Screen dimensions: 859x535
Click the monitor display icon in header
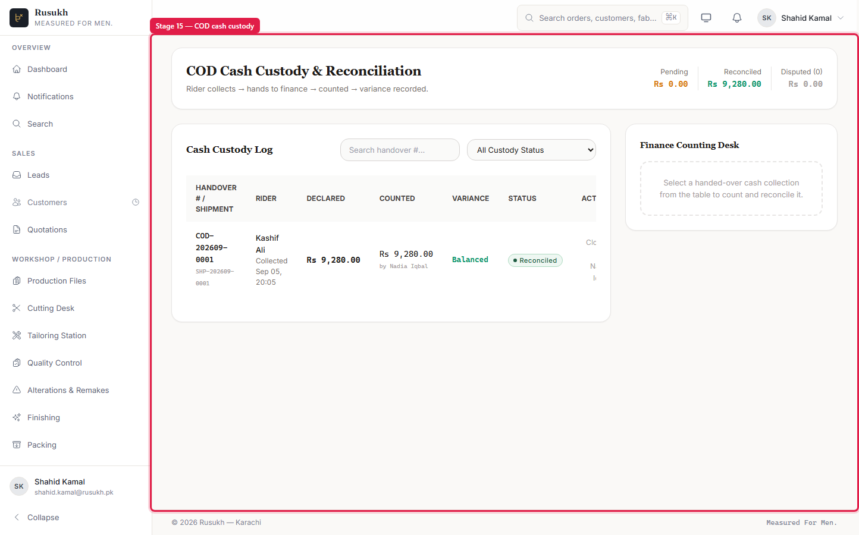point(706,18)
